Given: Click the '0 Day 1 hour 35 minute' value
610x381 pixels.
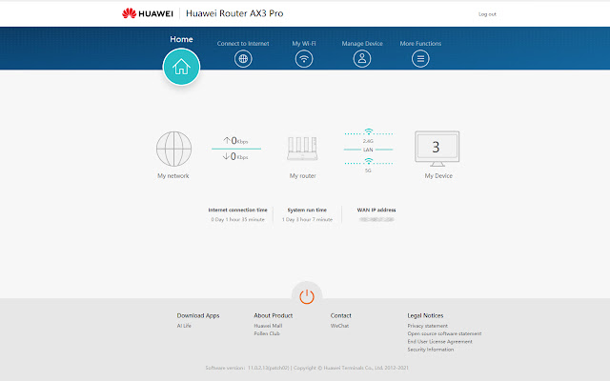Looking at the screenshot, I should pyautogui.click(x=237, y=220).
